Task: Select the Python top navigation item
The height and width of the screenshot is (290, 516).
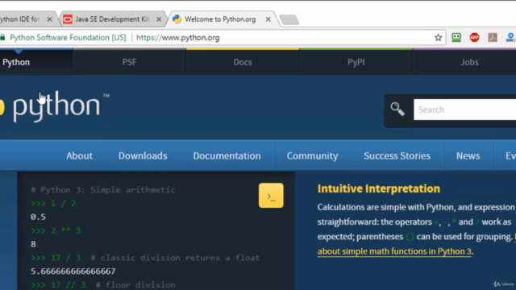Action: (16, 62)
